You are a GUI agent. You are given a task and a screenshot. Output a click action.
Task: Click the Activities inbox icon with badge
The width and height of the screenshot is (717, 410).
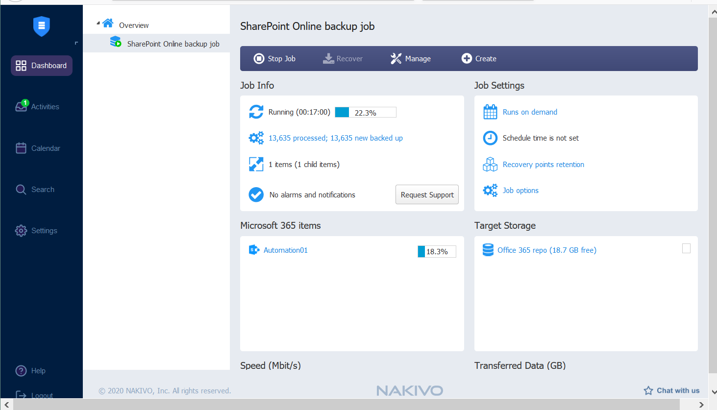pos(21,106)
